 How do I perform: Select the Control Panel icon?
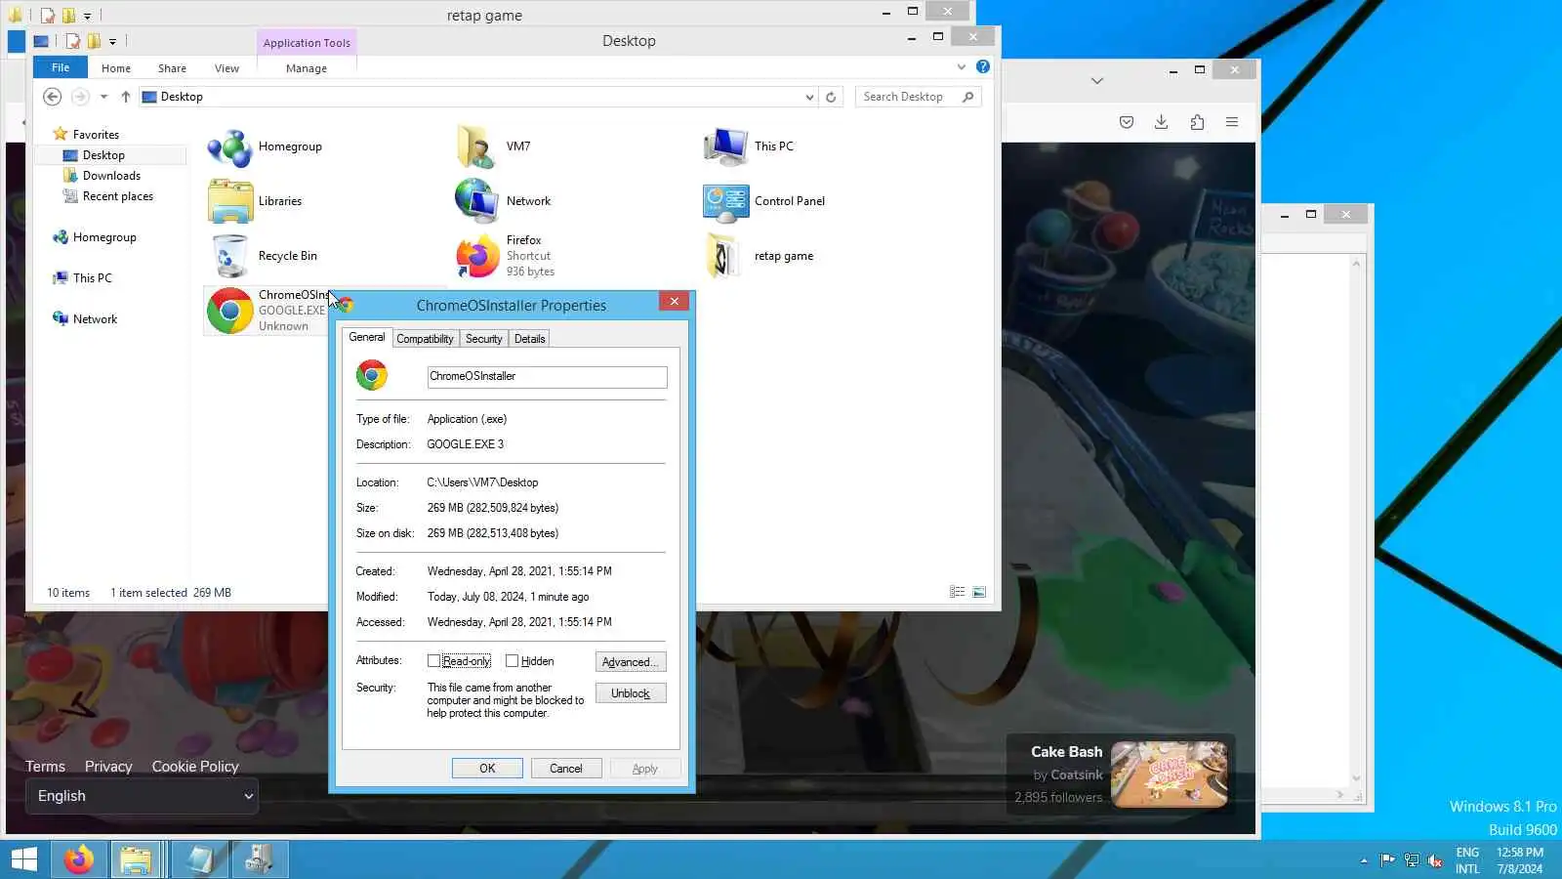[x=725, y=201]
